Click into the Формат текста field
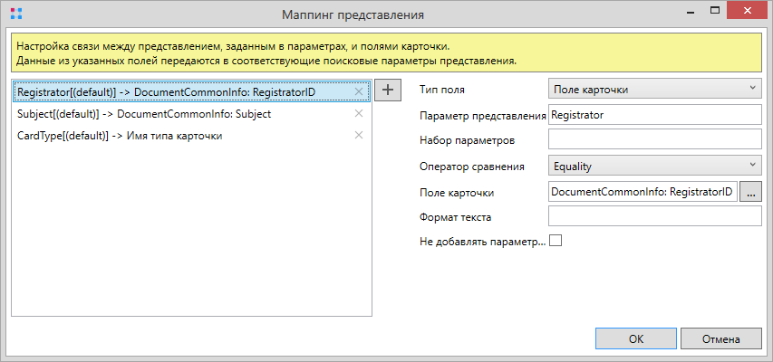The image size is (773, 362). click(x=654, y=216)
